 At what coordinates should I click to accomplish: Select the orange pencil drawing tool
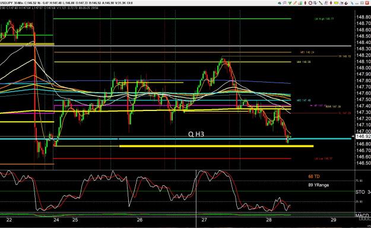(295, 3)
